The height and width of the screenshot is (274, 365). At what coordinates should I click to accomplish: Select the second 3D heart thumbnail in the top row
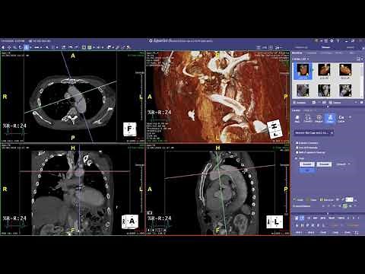[324, 71]
